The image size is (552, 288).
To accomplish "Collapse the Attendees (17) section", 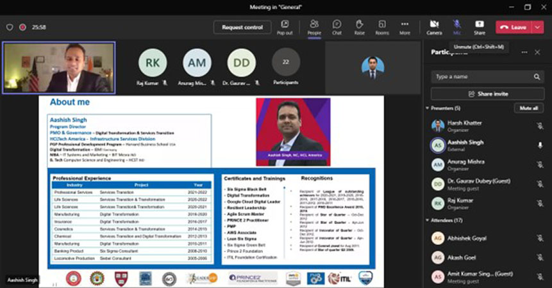I will coord(428,220).
